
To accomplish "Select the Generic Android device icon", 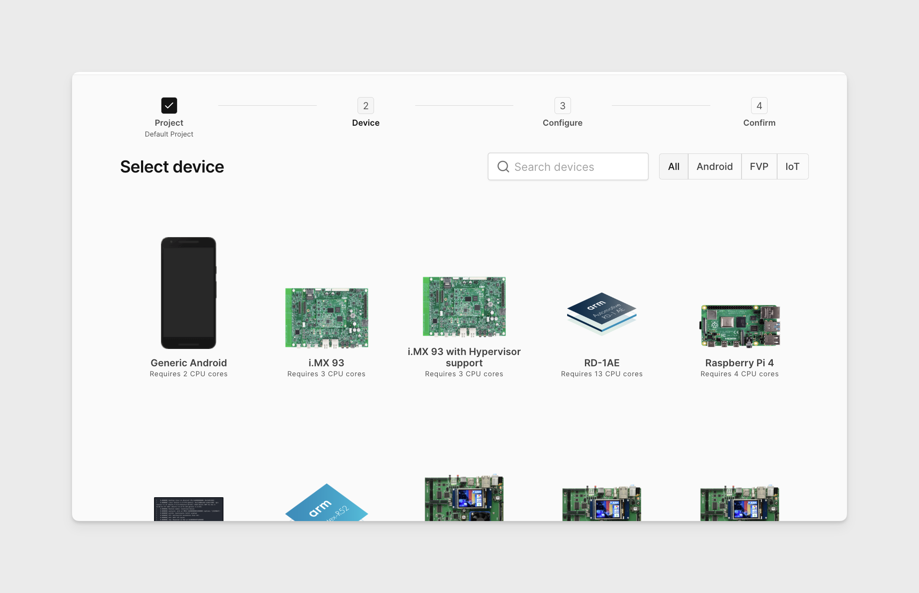I will 189,293.
